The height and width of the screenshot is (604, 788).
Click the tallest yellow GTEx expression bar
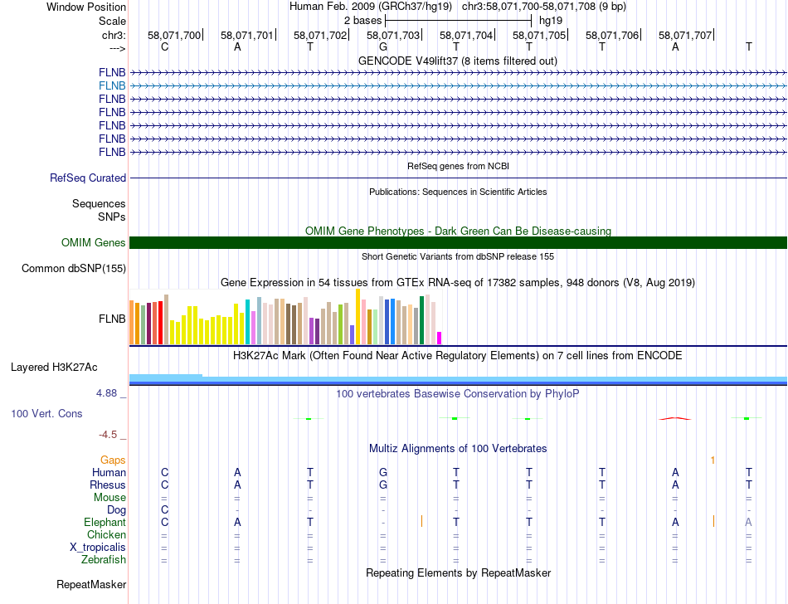(x=358, y=316)
